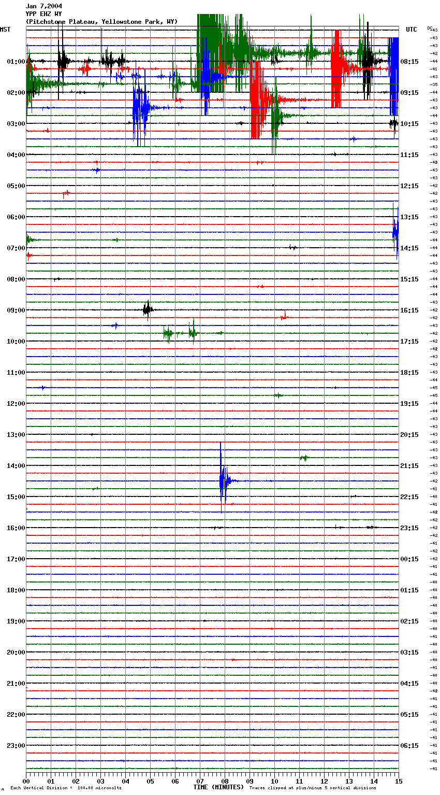Click the '08:15' UTC time label
Viewport: 440px width, 795px height.
(x=409, y=61)
